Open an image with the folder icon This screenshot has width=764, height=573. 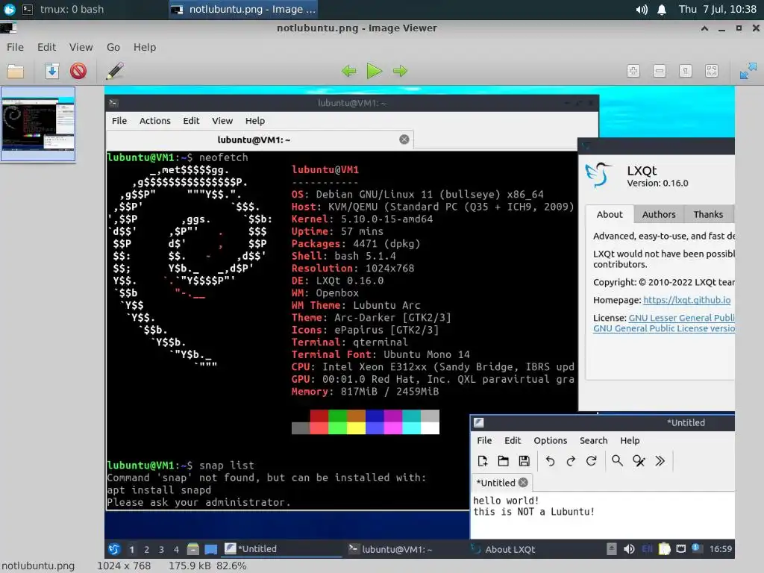tap(16, 71)
